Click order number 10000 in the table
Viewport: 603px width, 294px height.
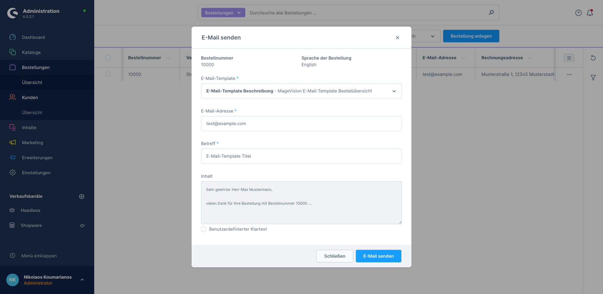pyautogui.click(x=134, y=74)
